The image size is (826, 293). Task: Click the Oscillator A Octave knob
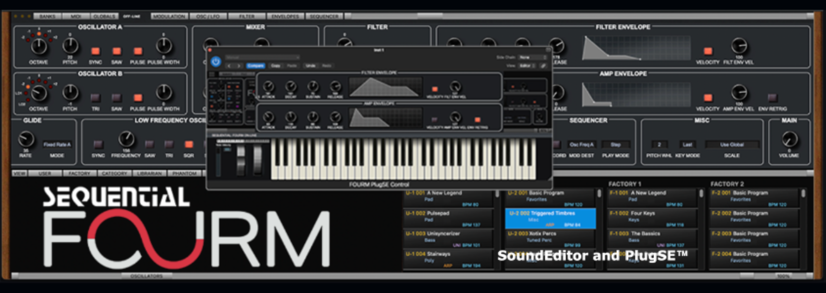point(39,46)
